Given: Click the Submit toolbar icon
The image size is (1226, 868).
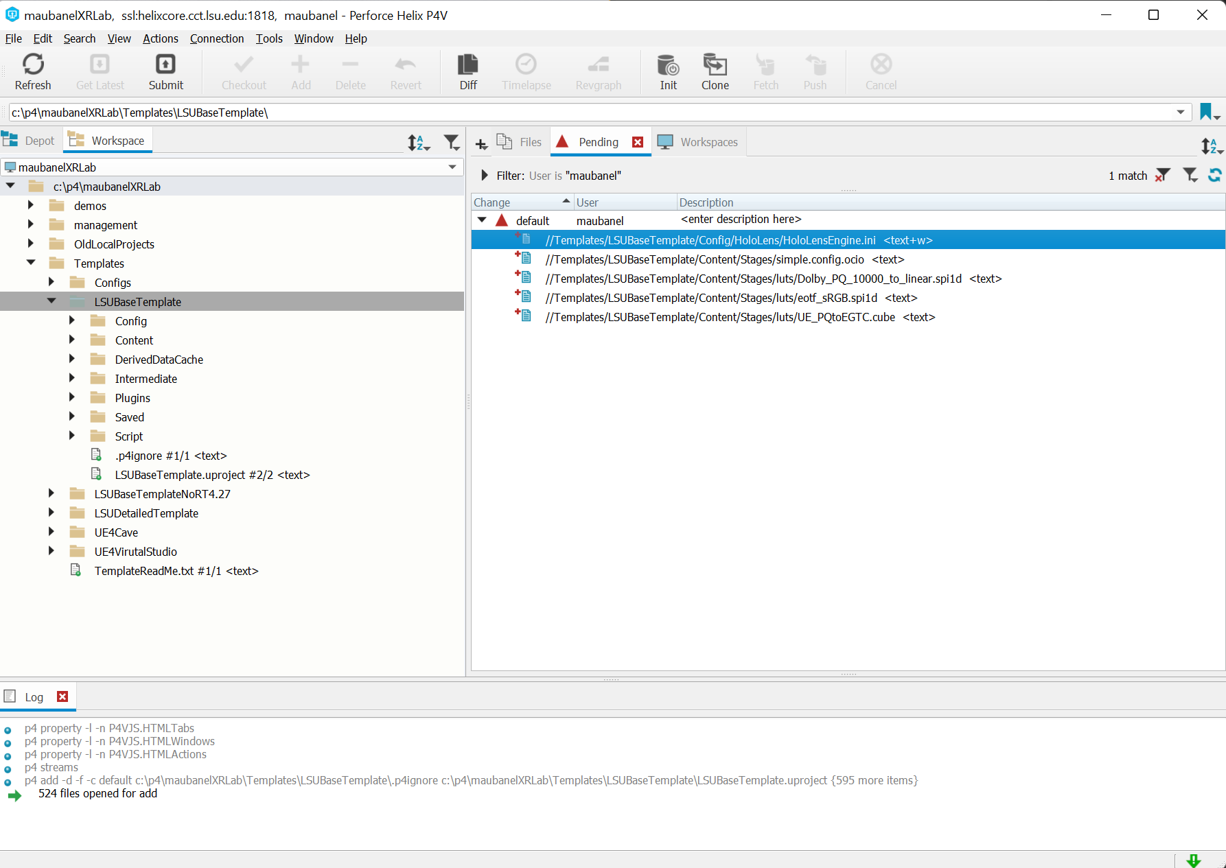Looking at the screenshot, I should coord(165,64).
